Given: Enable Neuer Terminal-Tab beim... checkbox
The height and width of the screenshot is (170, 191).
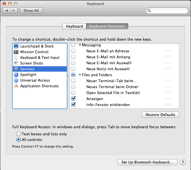Looking at the screenshot, I should (73, 81).
